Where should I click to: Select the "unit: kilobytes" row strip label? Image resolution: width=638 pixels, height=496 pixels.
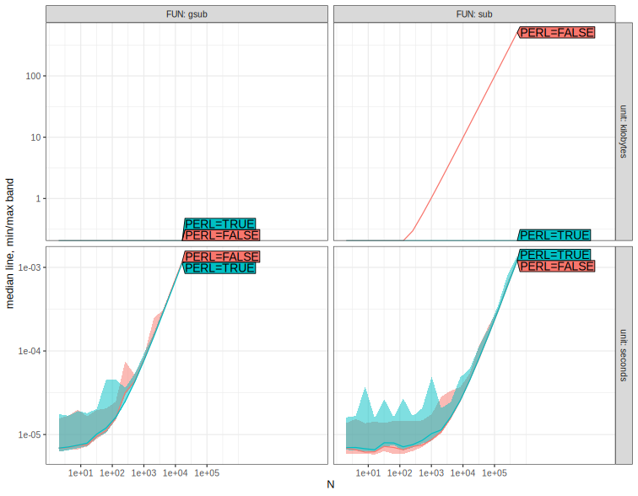coord(624,132)
